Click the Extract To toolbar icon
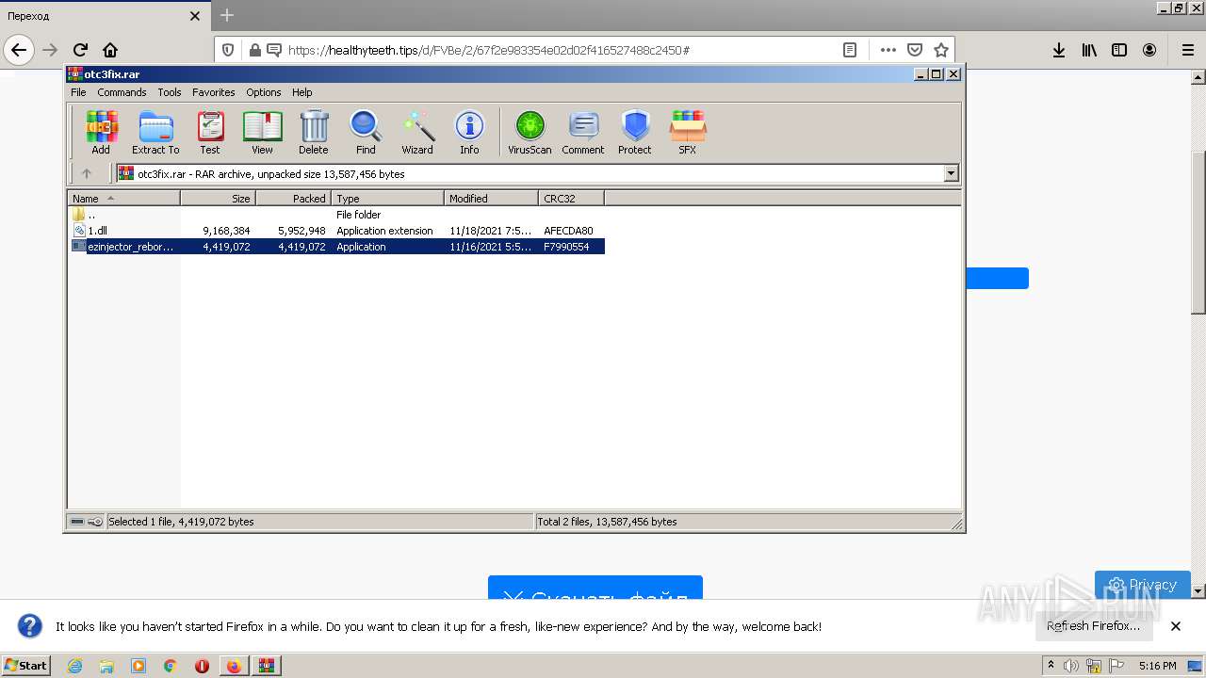This screenshot has width=1206, height=678. coord(155,132)
